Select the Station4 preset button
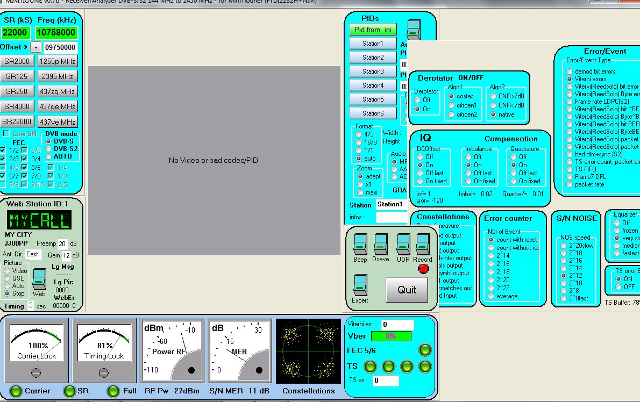 click(373, 85)
